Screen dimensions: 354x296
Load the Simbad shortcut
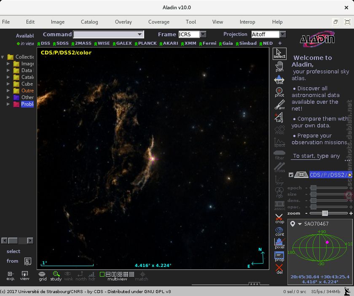click(247, 43)
